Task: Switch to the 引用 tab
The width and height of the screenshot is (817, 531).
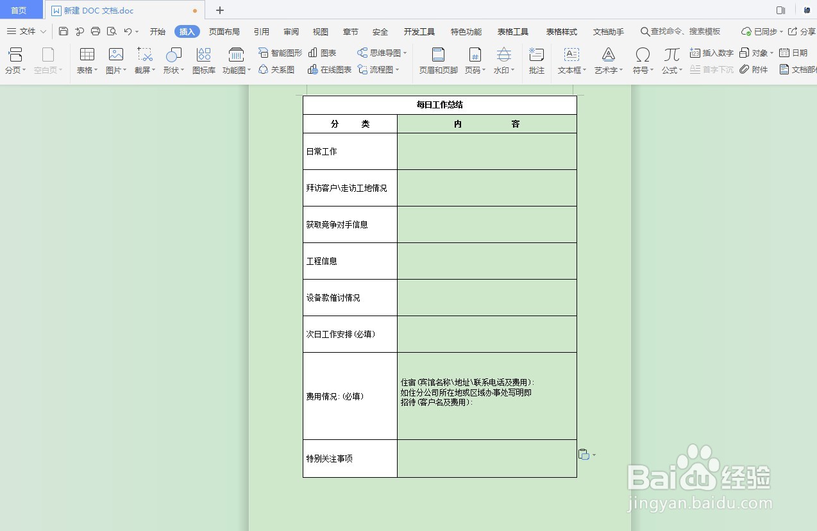Action: point(262,31)
